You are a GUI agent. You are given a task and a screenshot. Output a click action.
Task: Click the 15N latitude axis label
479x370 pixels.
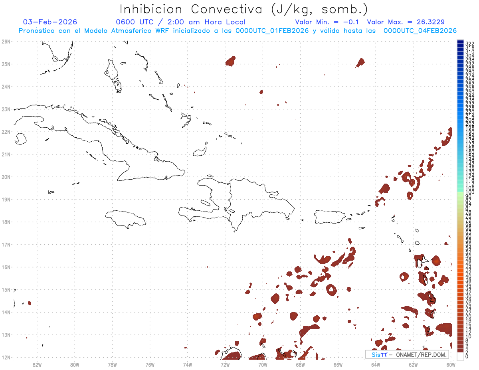6,289
